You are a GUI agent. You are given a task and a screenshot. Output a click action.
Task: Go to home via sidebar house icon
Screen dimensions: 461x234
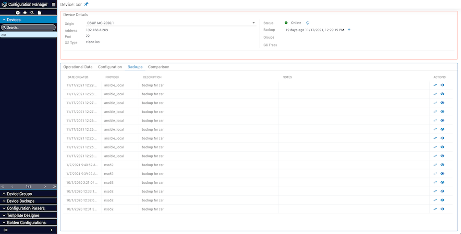pos(25,12)
